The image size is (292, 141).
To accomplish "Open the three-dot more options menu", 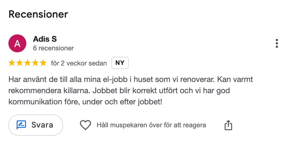I will tap(277, 44).
